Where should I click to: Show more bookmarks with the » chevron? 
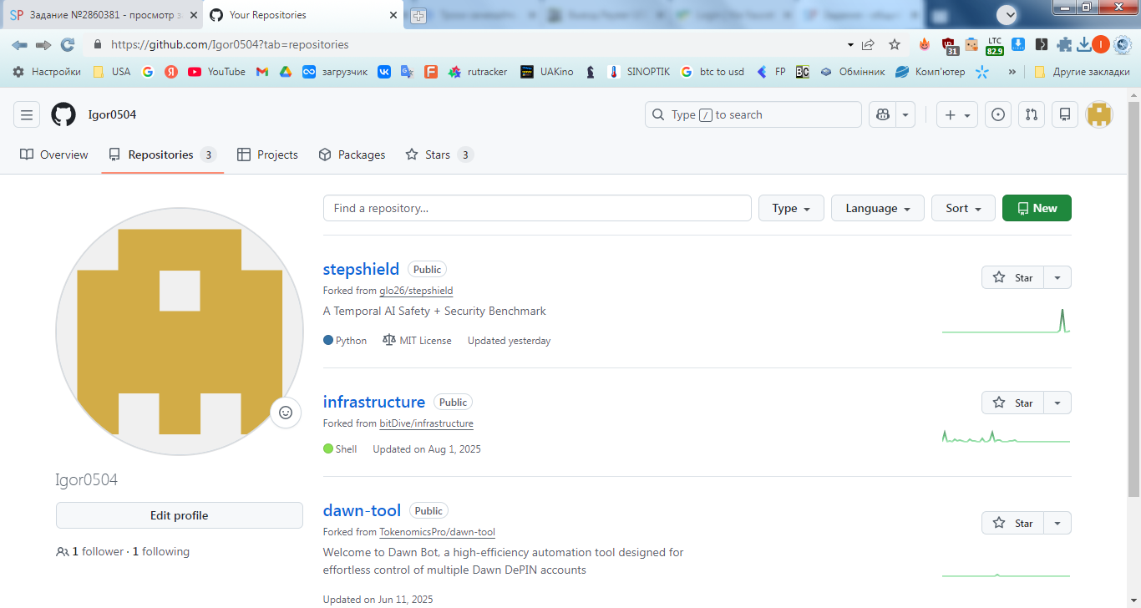tap(1012, 72)
